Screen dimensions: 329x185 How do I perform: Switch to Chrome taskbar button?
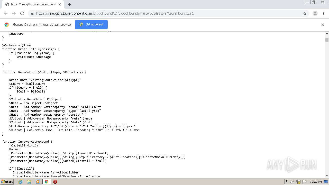tap(46, 182)
